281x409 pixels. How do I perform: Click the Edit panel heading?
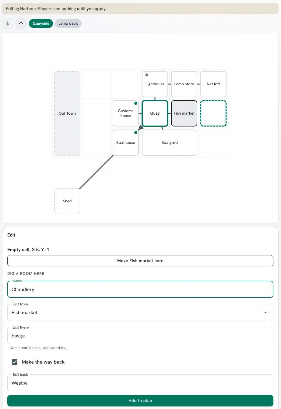point(11,235)
